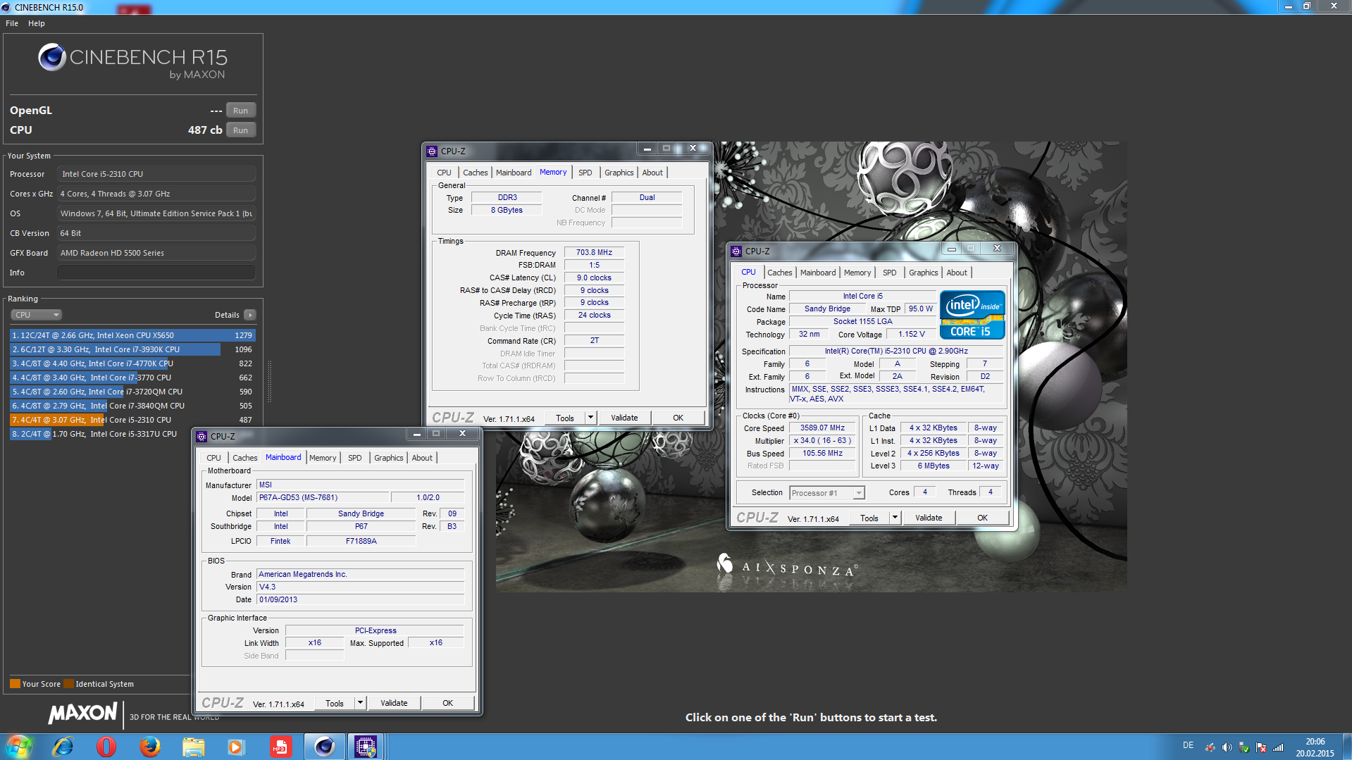Select ranking row Intel Core i7-3930K CPU

pos(132,349)
